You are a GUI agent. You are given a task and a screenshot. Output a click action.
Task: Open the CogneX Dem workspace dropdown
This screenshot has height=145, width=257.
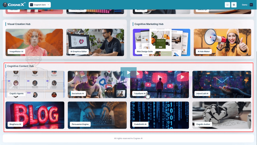click(40, 5)
